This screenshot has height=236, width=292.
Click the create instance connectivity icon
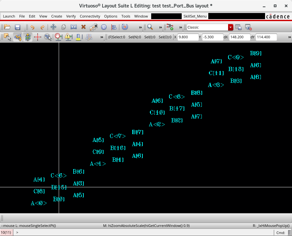point(170,27)
